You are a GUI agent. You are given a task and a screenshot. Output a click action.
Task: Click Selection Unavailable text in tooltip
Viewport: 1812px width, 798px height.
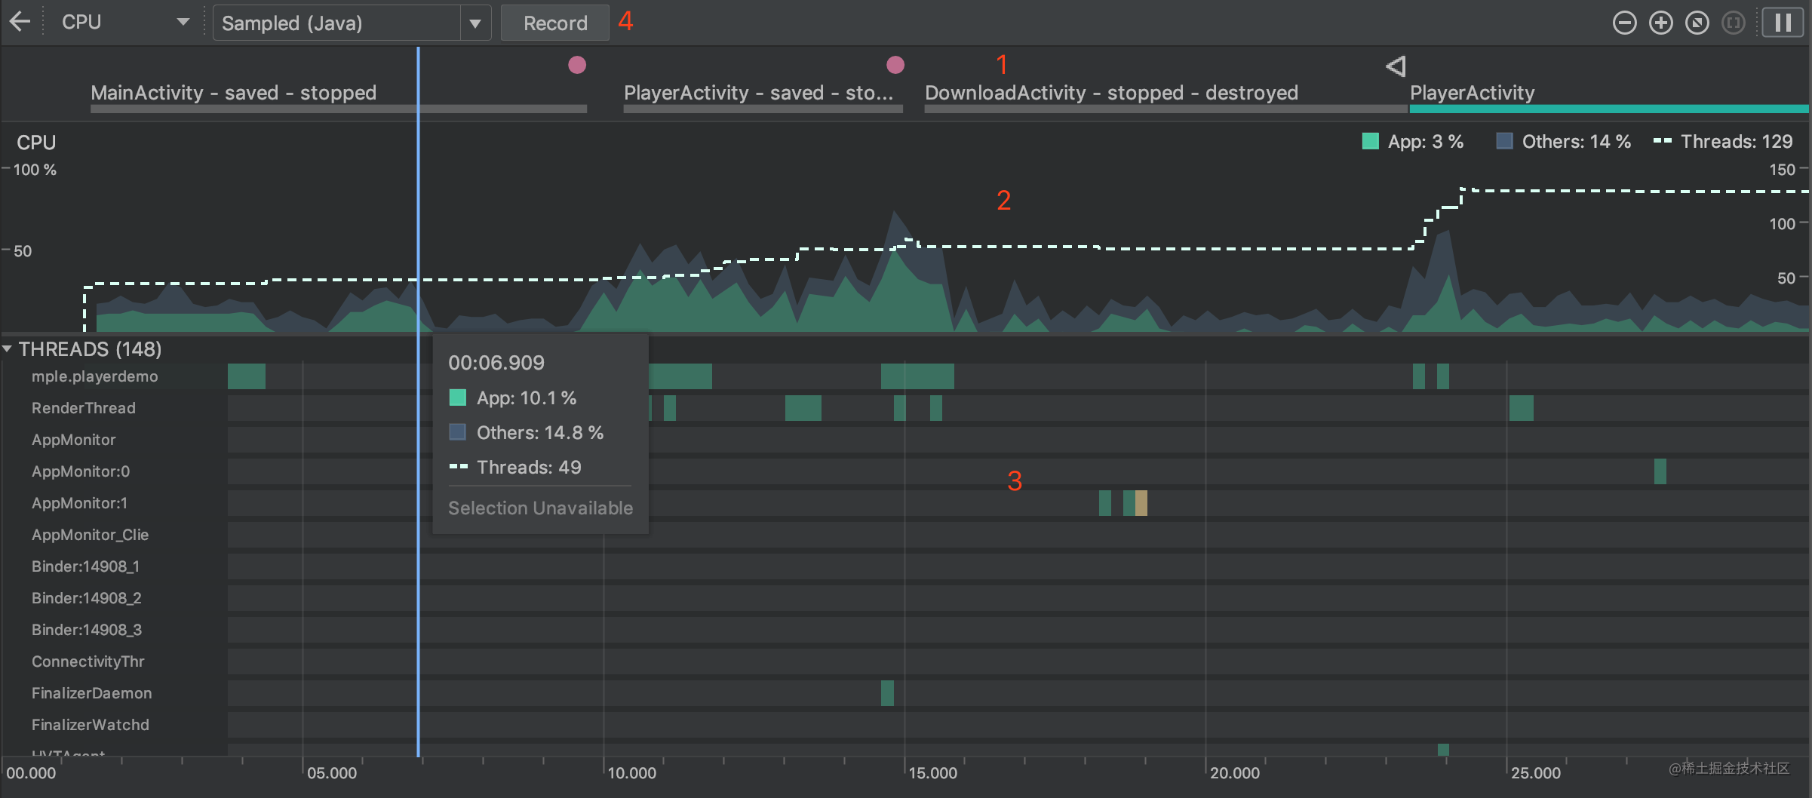pyautogui.click(x=540, y=508)
